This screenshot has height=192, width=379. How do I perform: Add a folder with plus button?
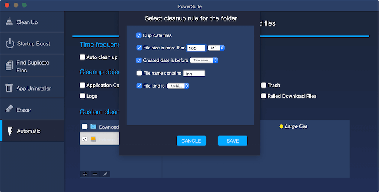(x=85, y=174)
